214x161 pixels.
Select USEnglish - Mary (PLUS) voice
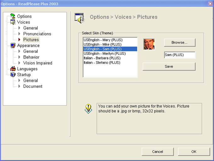coord(110,40)
